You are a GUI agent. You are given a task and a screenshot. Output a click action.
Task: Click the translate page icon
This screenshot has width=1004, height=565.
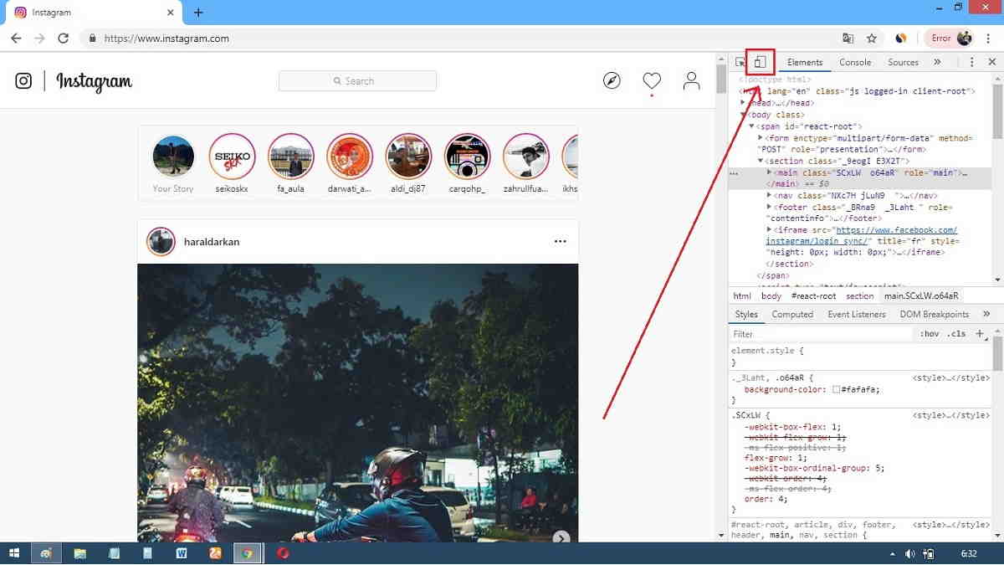(x=848, y=38)
